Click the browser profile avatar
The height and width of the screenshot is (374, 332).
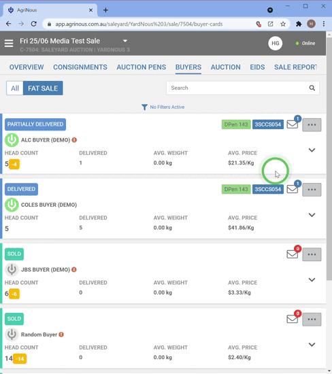click(x=311, y=24)
